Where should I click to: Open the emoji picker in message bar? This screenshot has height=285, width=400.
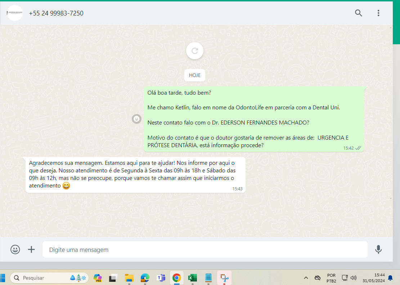[x=15, y=249]
